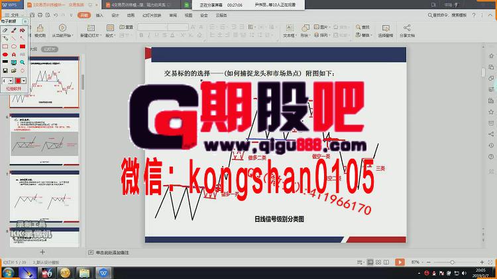Viewport: 497px width, 279px height.
Task: Open the 排列 arrange dropdown
Action: (322, 35)
